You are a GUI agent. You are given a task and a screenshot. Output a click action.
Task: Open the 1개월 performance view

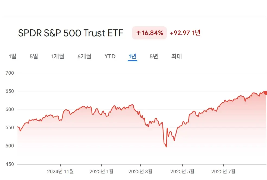click(x=58, y=56)
